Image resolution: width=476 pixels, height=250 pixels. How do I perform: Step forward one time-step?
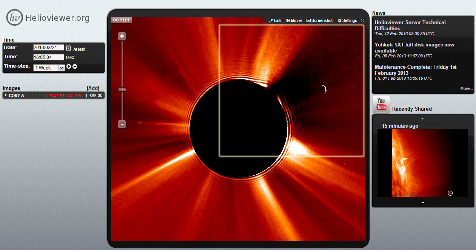point(75,66)
